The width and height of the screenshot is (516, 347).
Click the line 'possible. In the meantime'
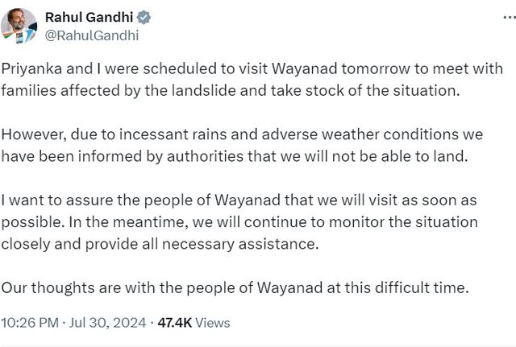(x=239, y=222)
